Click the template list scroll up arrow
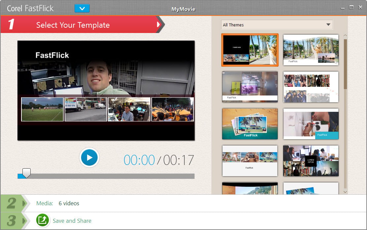The image size is (367, 230). pyautogui.click(x=345, y=36)
